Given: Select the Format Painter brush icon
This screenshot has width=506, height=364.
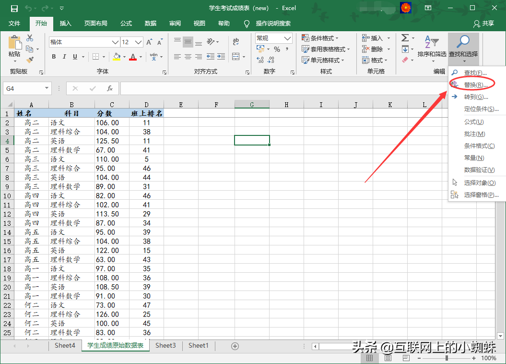Looking at the screenshot, I should tap(30, 60).
